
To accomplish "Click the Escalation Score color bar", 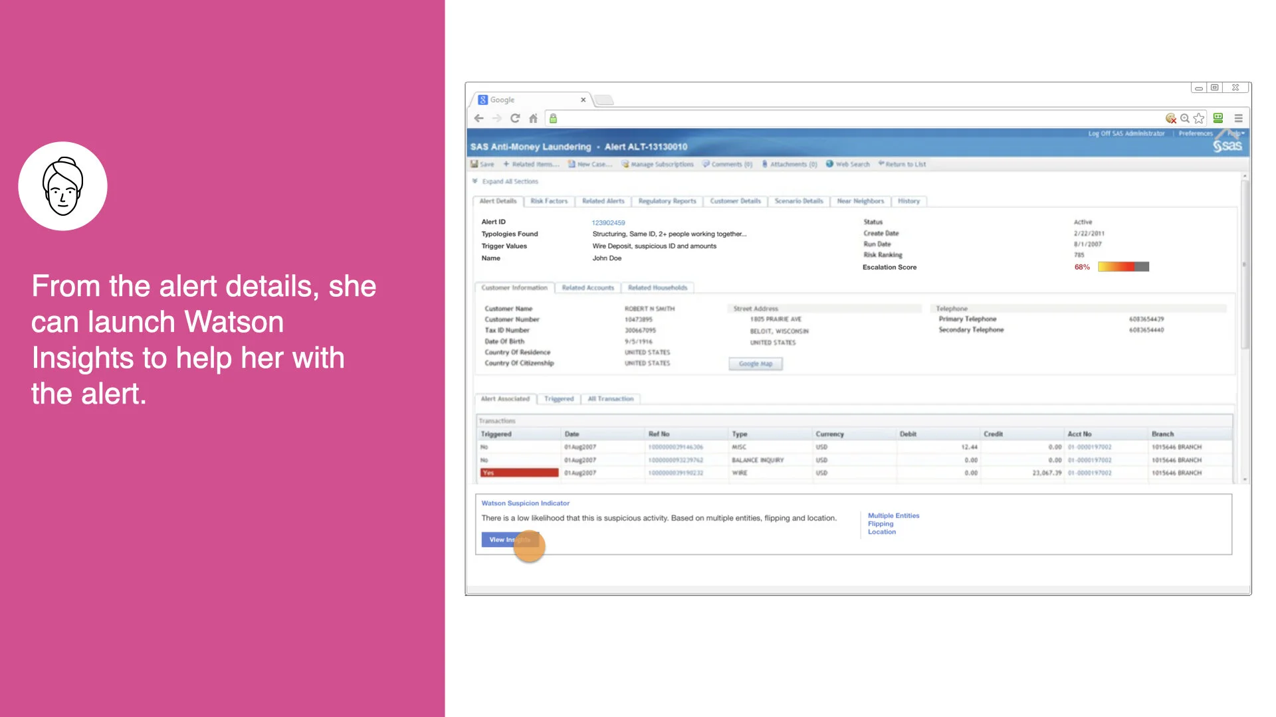I will [x=1123, y=267].
